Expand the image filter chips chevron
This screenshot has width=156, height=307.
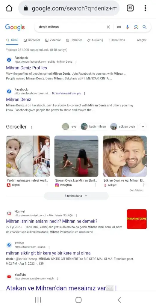pos(143,127)
